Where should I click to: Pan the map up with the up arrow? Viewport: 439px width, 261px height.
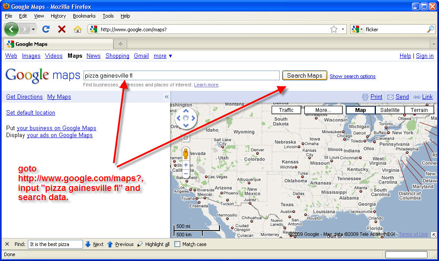tap(186, 111)
